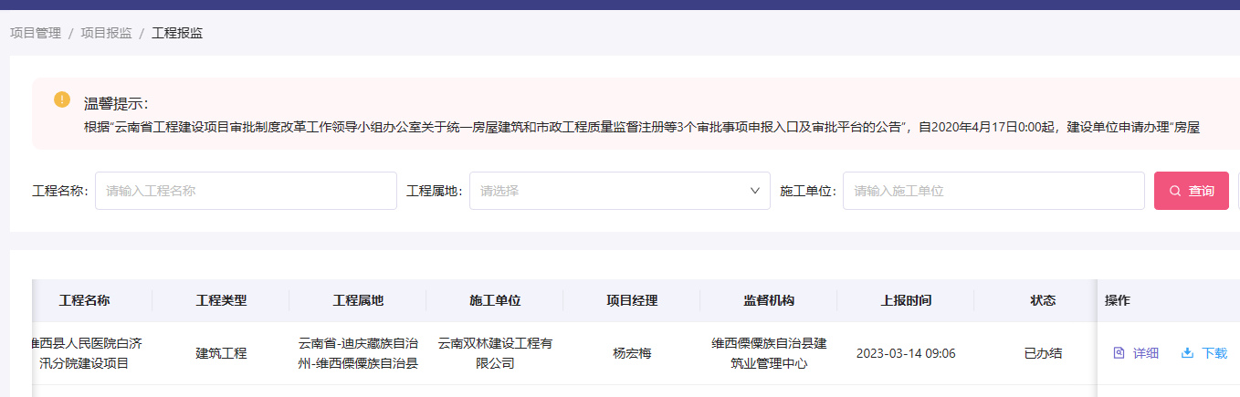Sort by the 上报时间 column header
The width and height of the screenshot is (1240, 397).
(x=906, y=300)
